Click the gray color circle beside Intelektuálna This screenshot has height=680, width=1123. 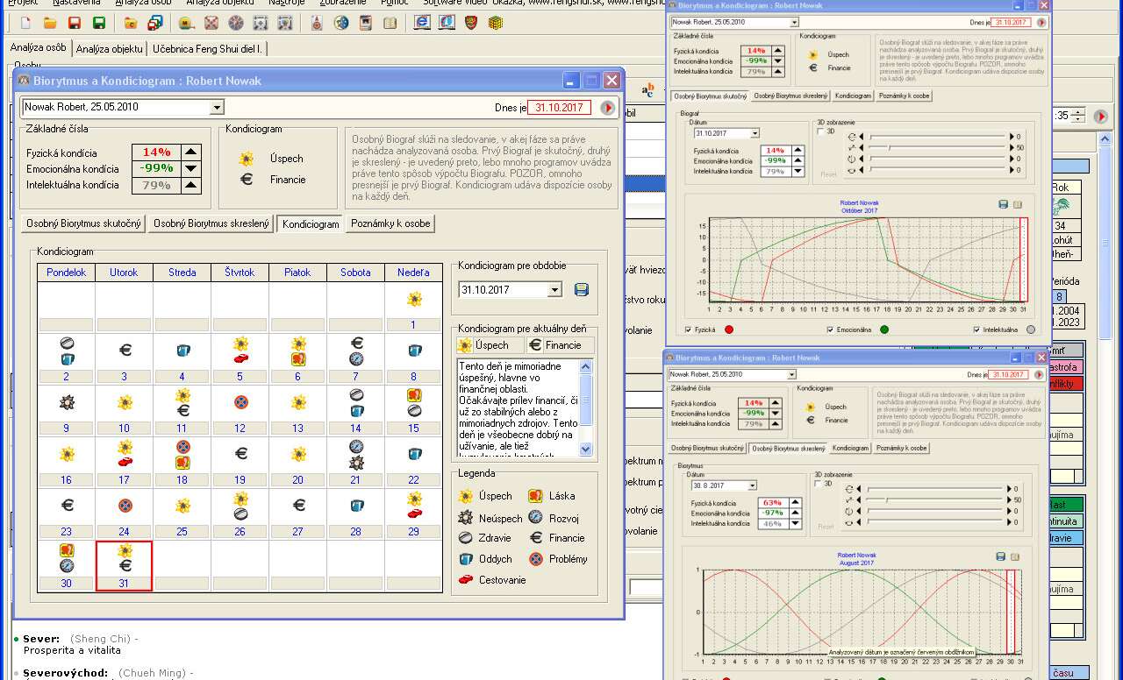[x=1031, y=330]
